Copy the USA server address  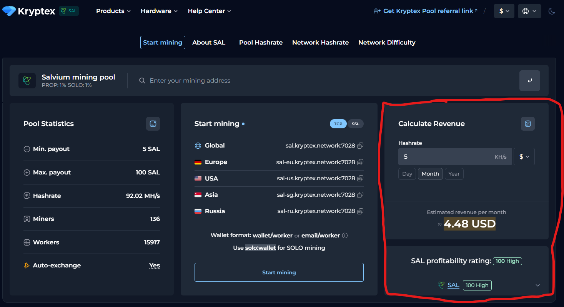click(360, 178)
